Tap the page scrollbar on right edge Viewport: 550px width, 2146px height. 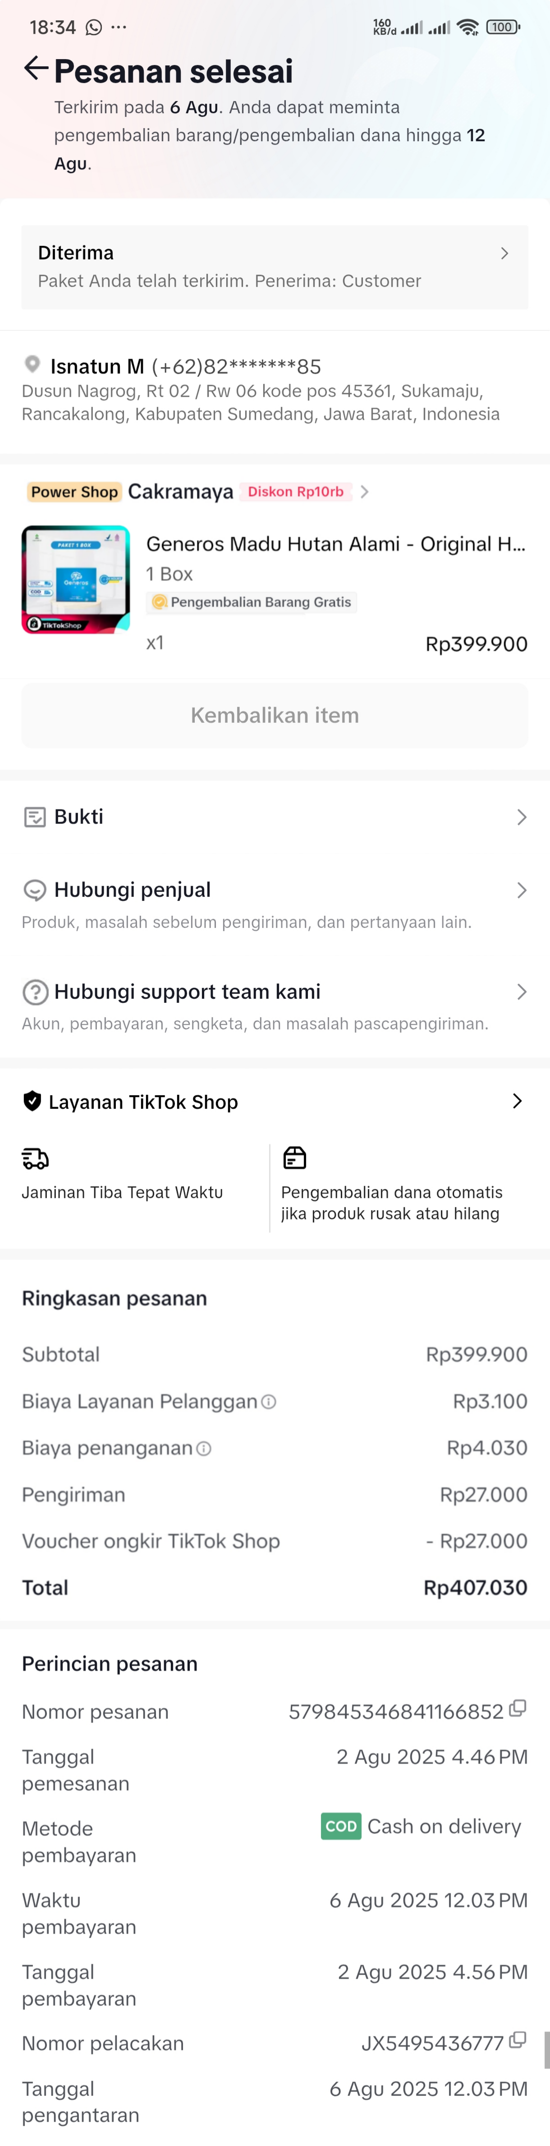546,2050
